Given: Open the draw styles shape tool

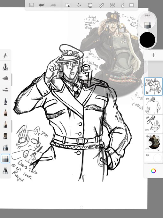Looking at the screenshot, I should coord(122,5).
